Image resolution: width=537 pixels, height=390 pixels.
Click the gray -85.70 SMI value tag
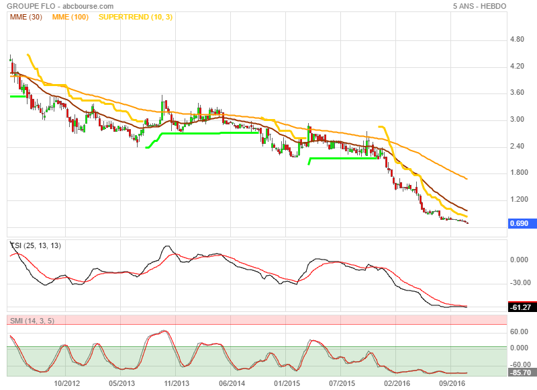click(522, 373)
